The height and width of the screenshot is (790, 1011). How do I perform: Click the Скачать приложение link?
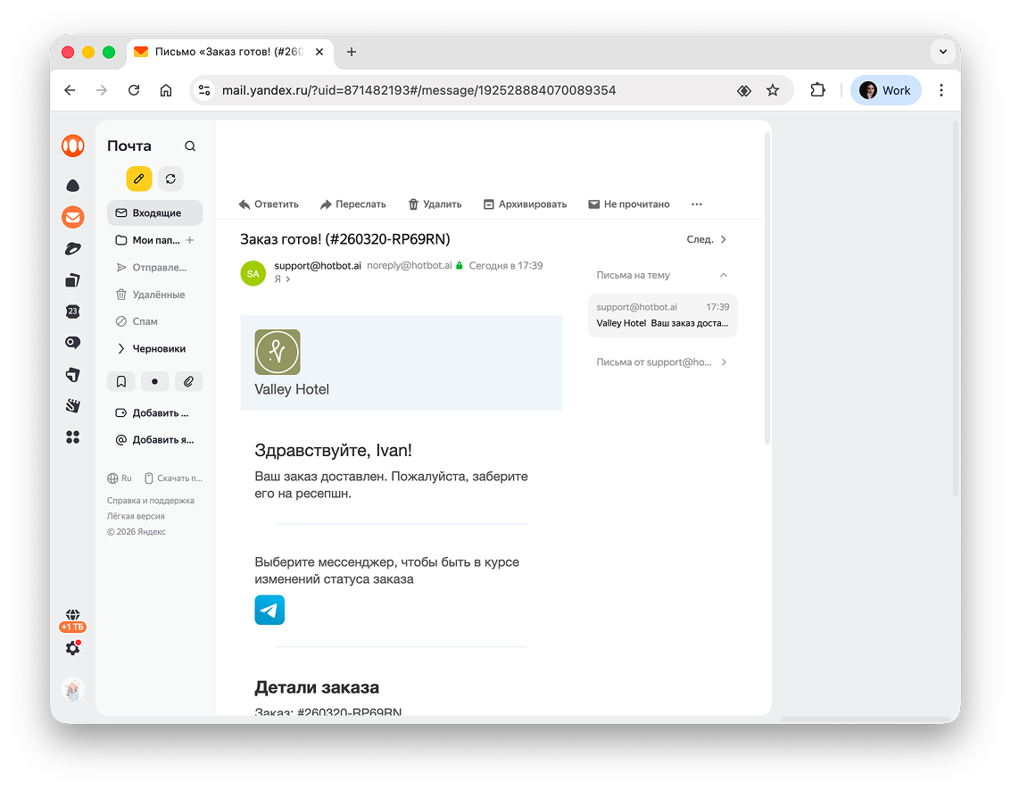(173, 478)
